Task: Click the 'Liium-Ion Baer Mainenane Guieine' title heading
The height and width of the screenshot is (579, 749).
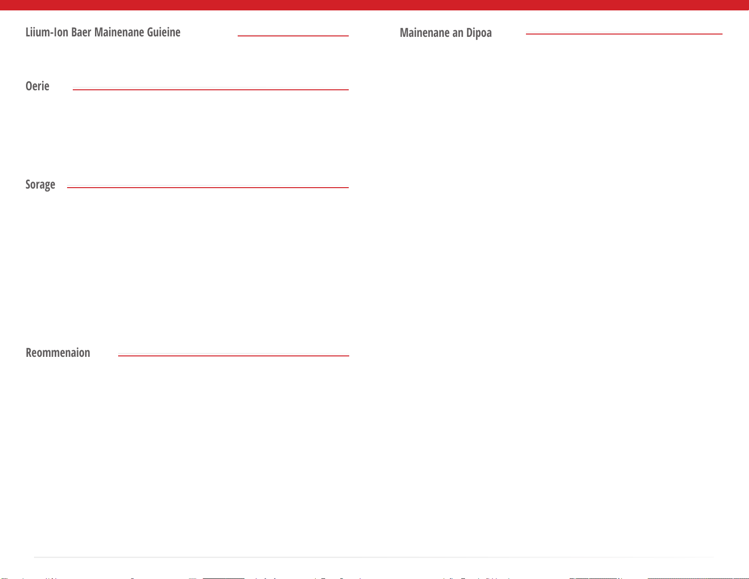Action: [103, 32]
